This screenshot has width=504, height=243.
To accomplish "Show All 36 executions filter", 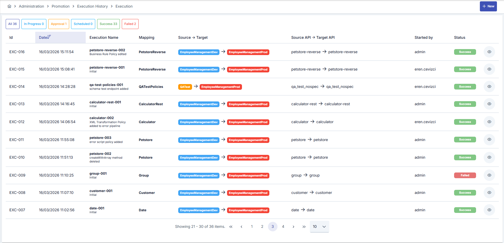I will (x=12, y=24).
